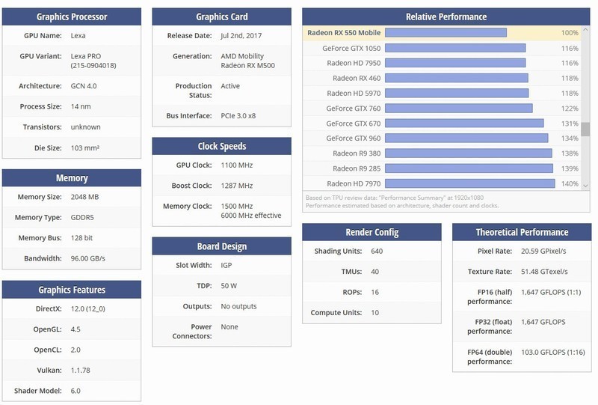The image size is (598, 405).
Task: Click the Graphics Processor section header
Action: (x=72, y=16)
